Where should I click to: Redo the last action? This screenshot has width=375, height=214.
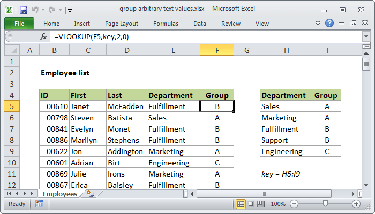click(x=52, y=10)
